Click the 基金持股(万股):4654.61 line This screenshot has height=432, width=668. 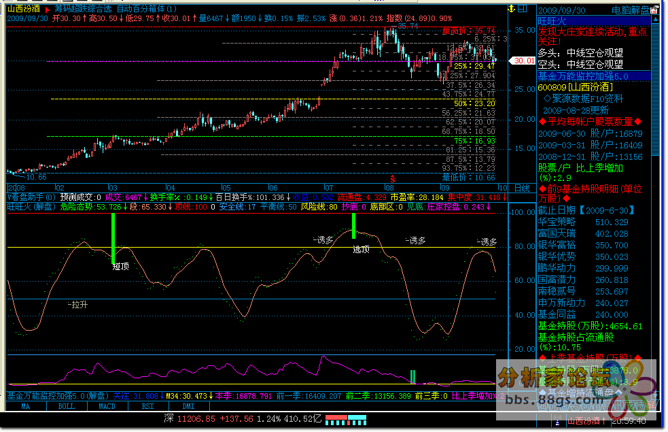590,327
